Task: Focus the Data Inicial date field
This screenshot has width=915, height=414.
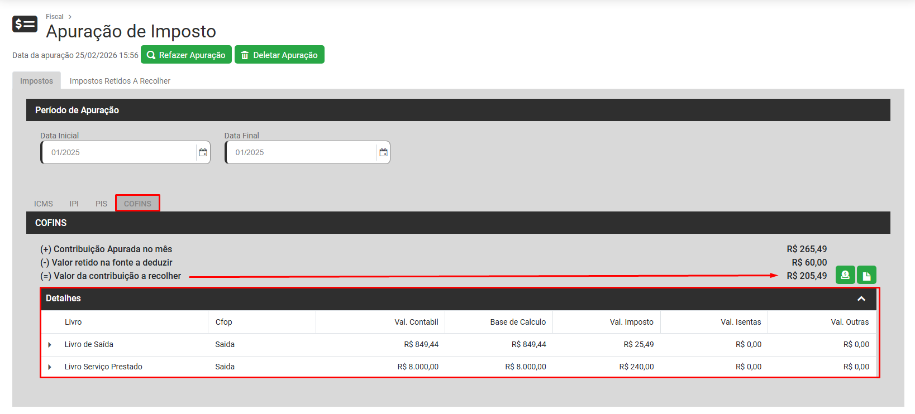Action: pos(120,152)
